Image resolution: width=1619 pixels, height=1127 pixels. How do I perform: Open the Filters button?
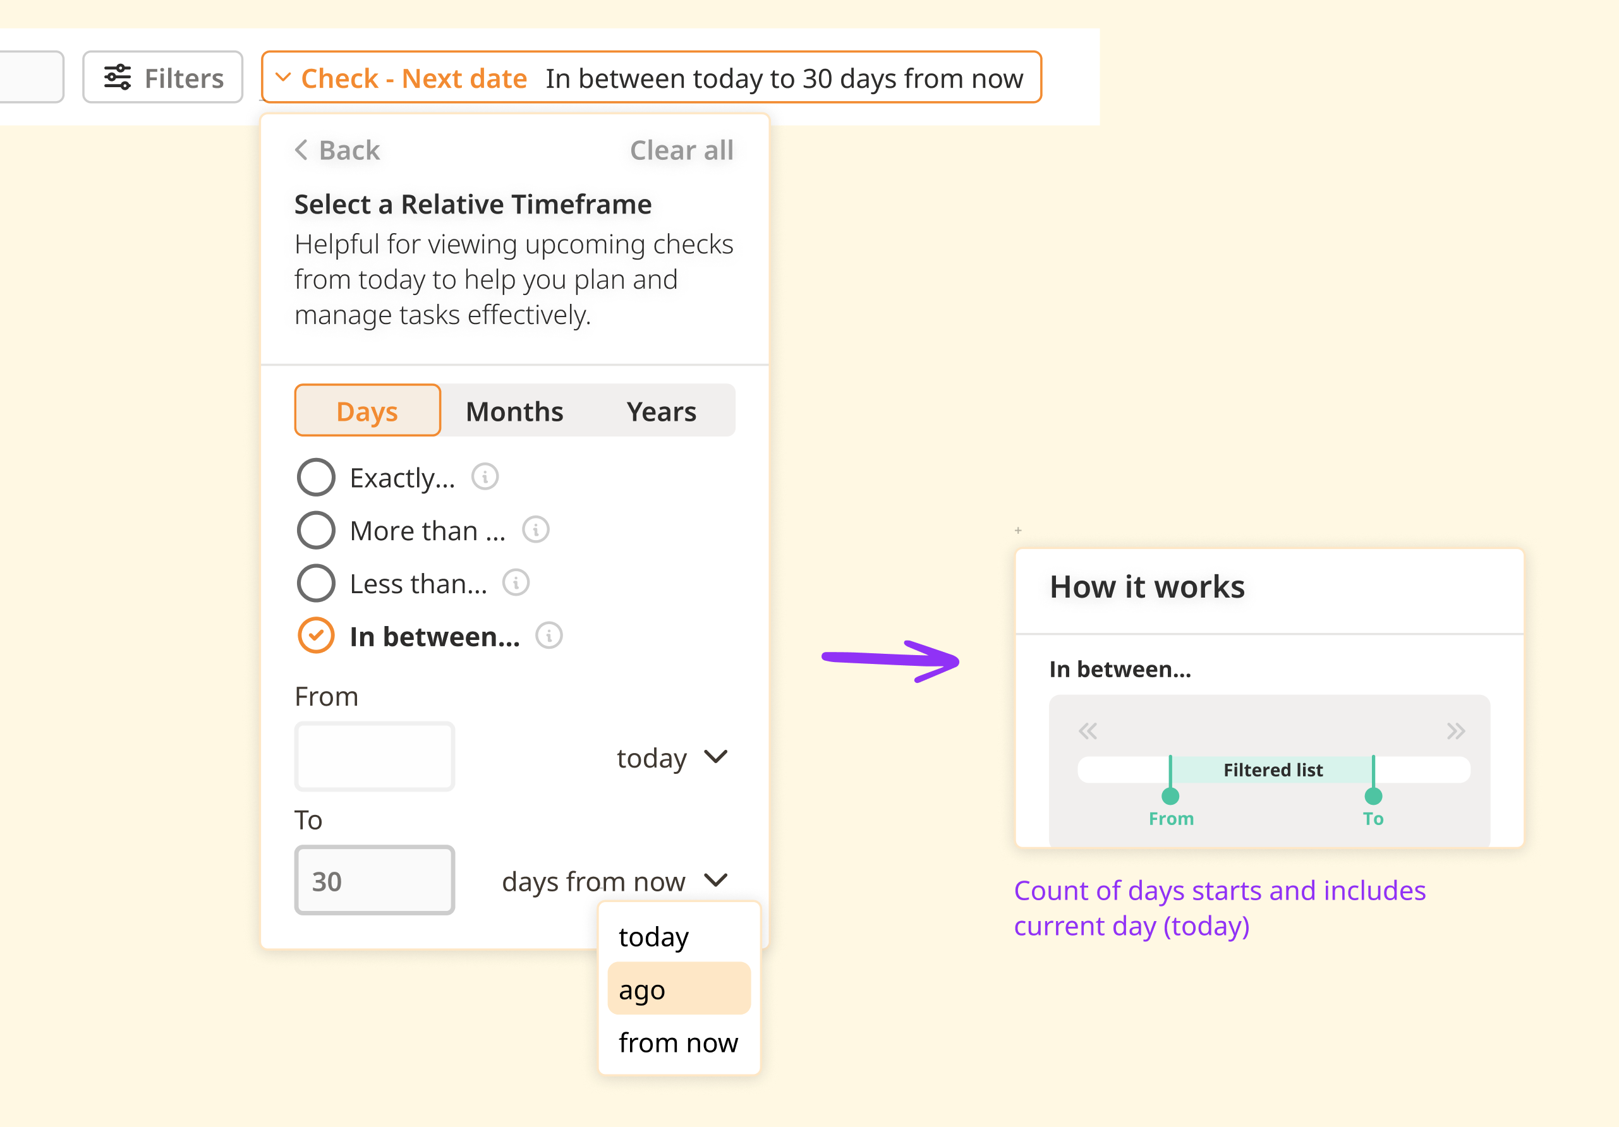163,78
